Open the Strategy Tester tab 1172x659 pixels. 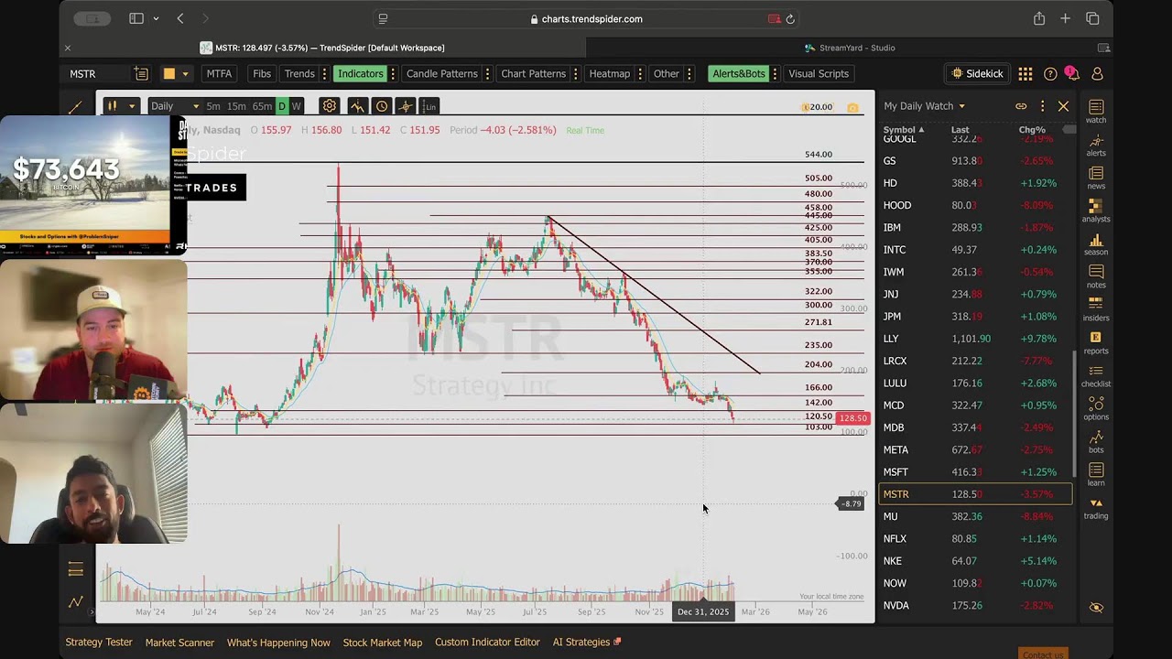[x=99, y=643]
